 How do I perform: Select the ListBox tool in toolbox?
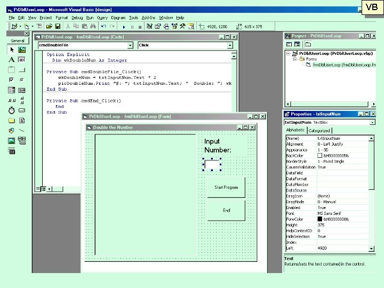tap(22, 90)
